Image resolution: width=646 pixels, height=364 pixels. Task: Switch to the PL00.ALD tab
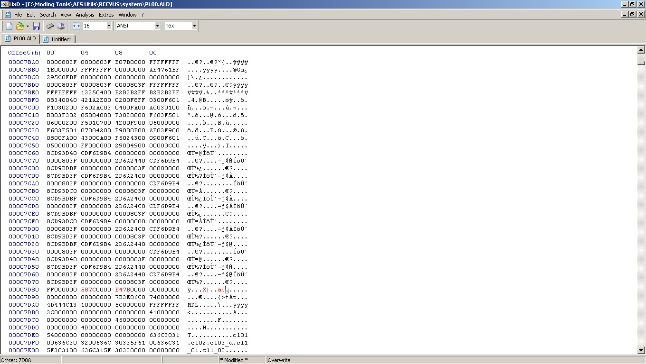20,39
